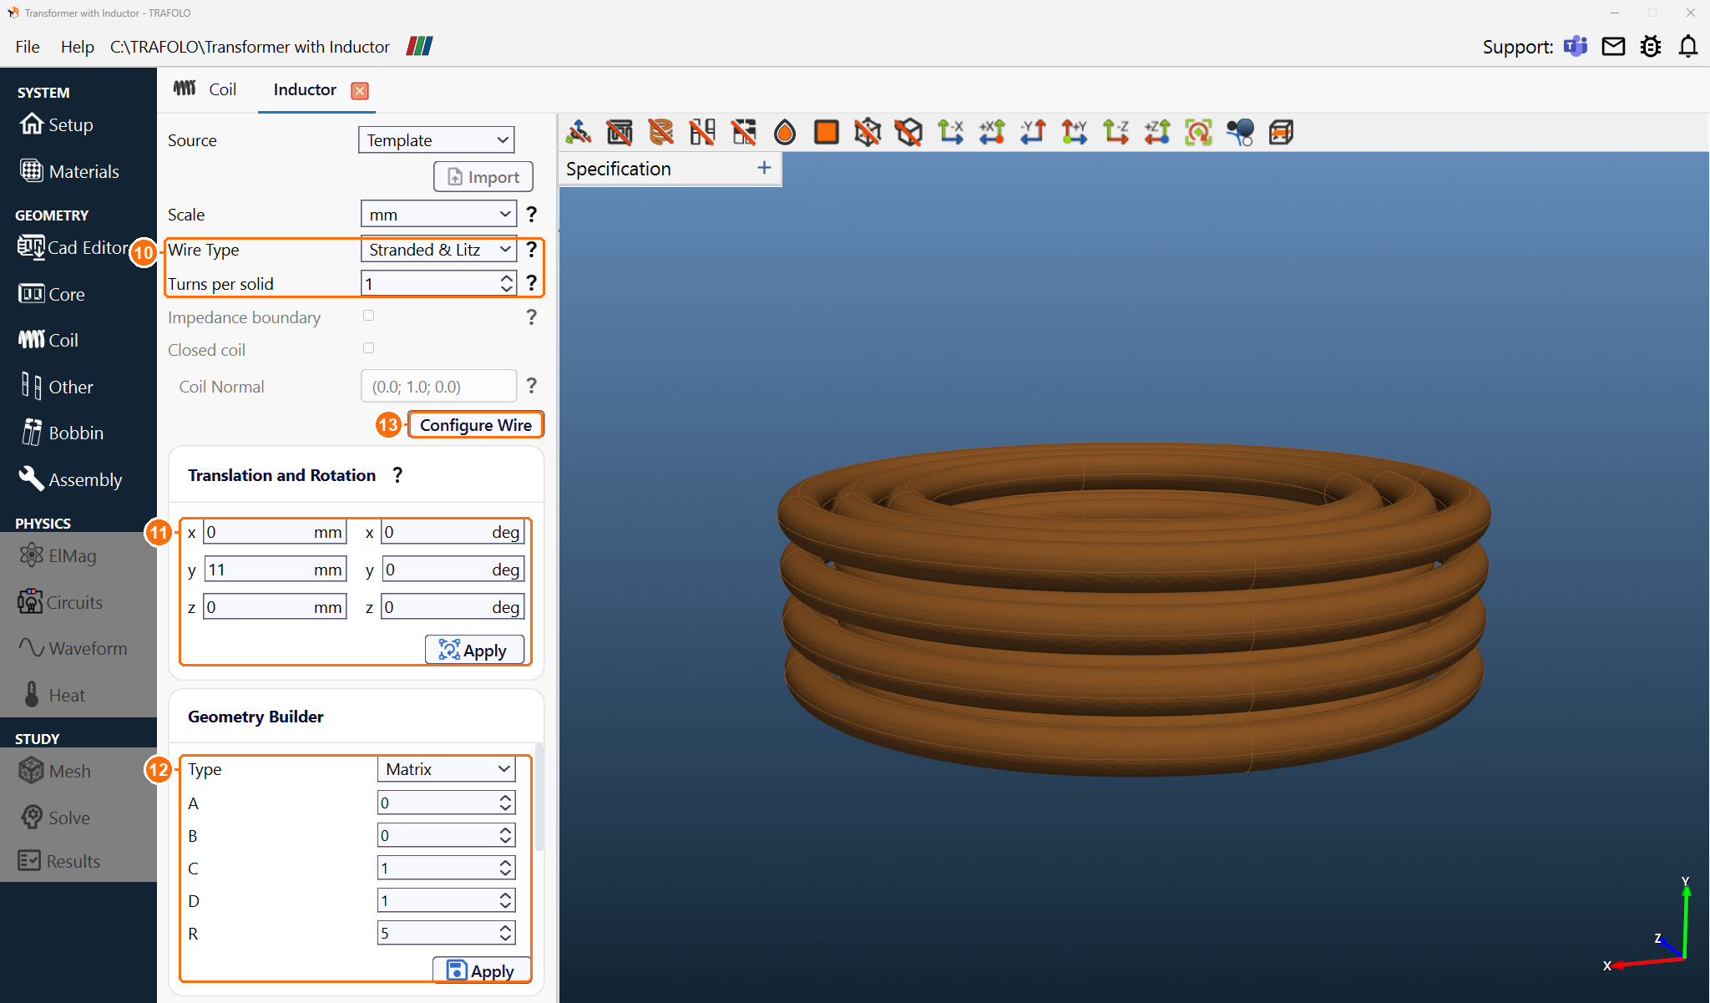This screenshot has width=1710, height=1003.
Task: Open the Help menu
Action: [x=77, y=47]
